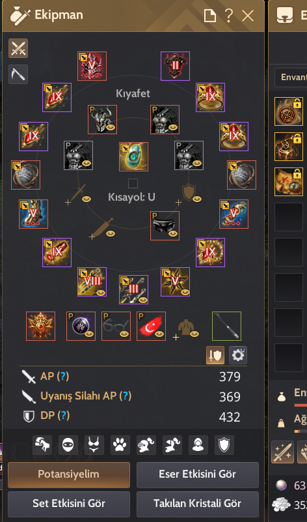Open Set Etkisini Gör
Screen dimensions: 307x522
point(69,503)
